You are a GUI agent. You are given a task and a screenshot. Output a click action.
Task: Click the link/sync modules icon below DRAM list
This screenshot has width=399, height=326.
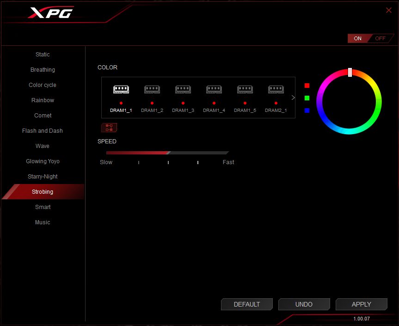[x=109, y=128]
